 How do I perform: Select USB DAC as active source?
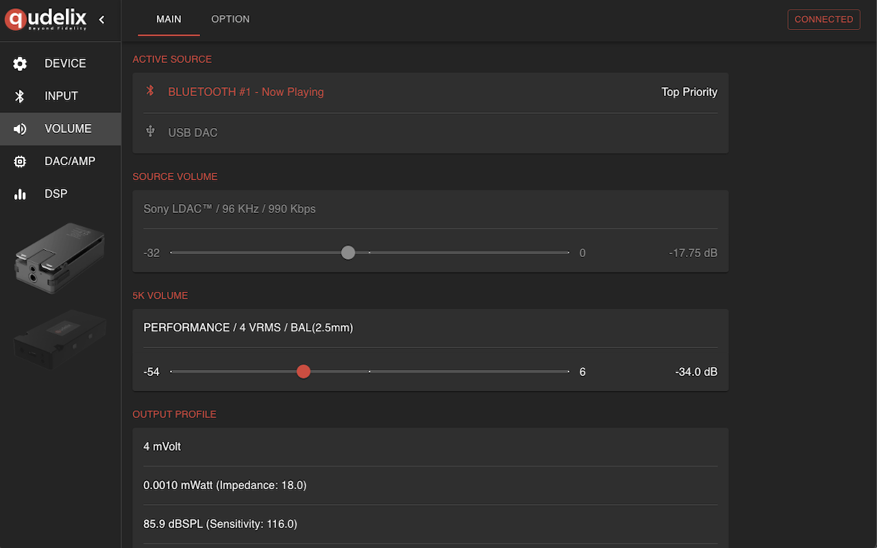[x=193, y=133]
